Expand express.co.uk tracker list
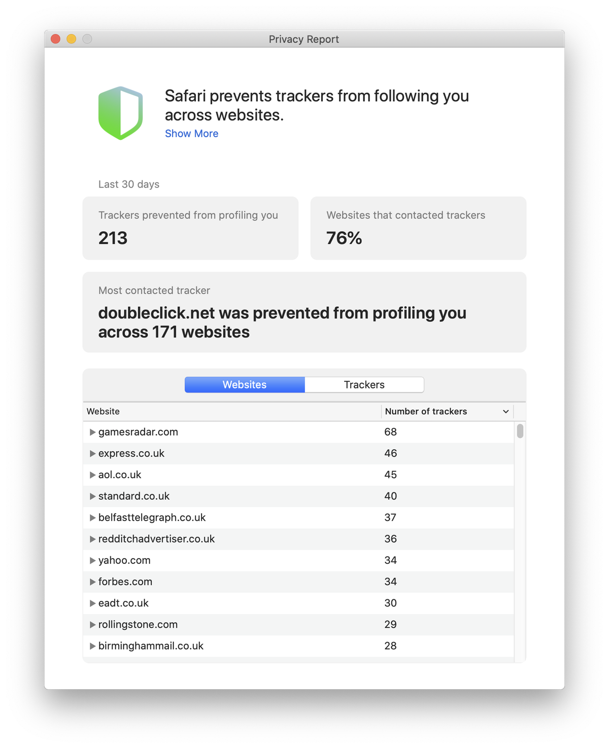 pyautogui.click(x=92, y=453)
